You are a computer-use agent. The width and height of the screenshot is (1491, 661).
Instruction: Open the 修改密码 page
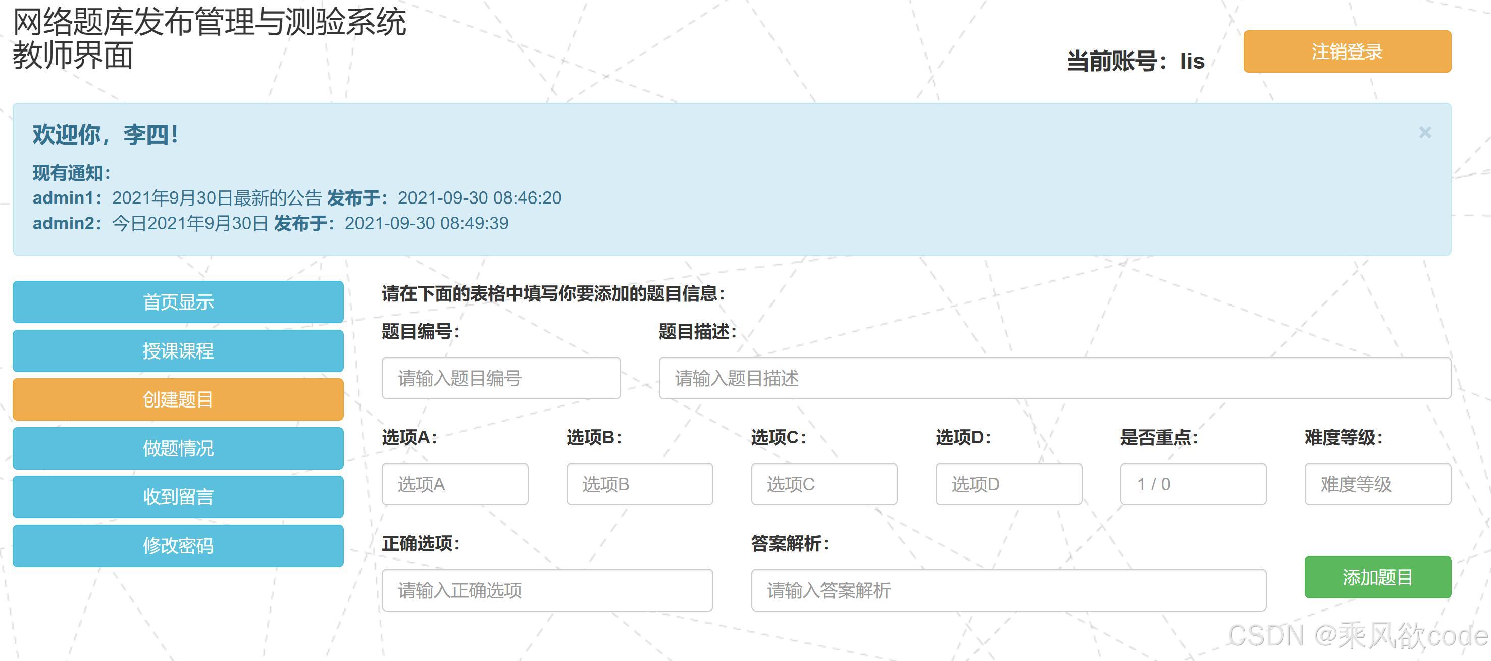(178, 545)
